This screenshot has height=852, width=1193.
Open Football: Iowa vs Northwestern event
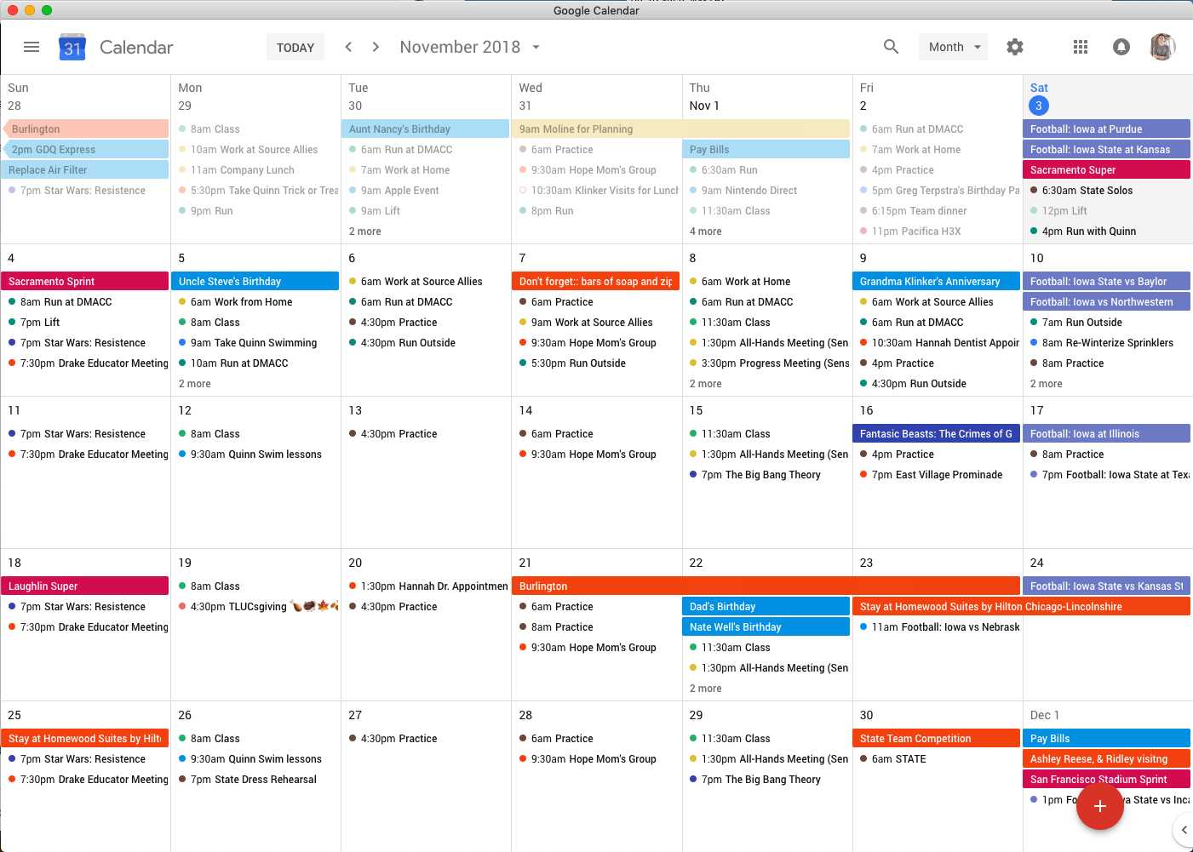[1107, 302]
